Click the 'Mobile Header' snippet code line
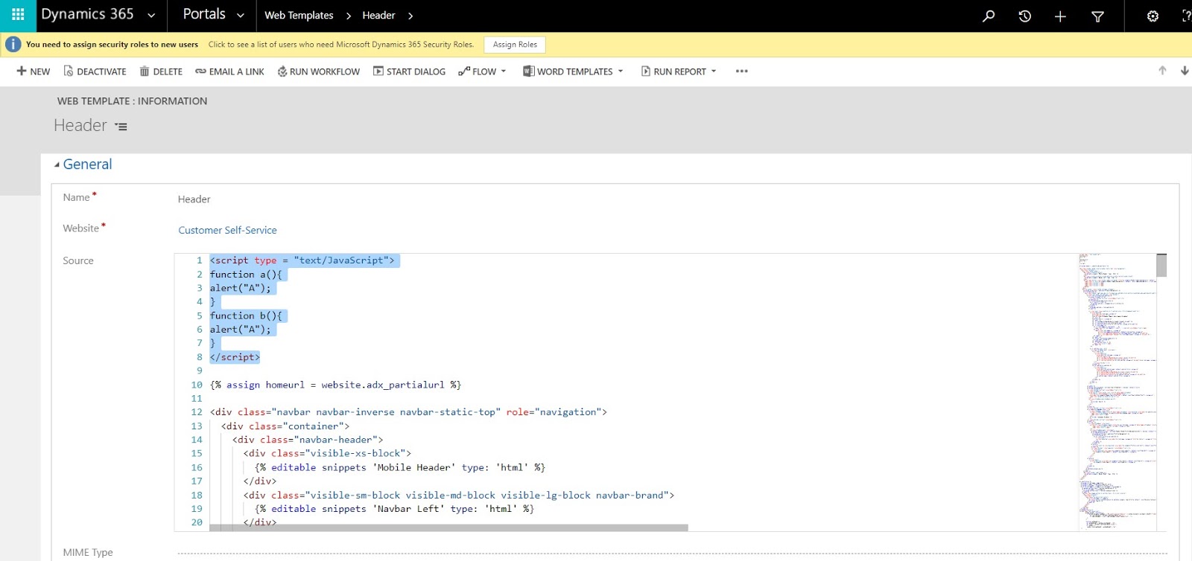The image size is (1192, 561). click(400, 467)
